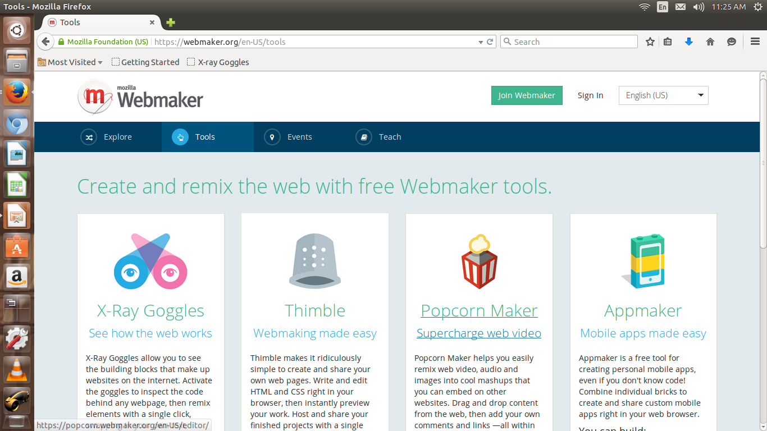Launch Chromium browser from launcher
This screenshot has width=767, height=431.
pos(17,122)
